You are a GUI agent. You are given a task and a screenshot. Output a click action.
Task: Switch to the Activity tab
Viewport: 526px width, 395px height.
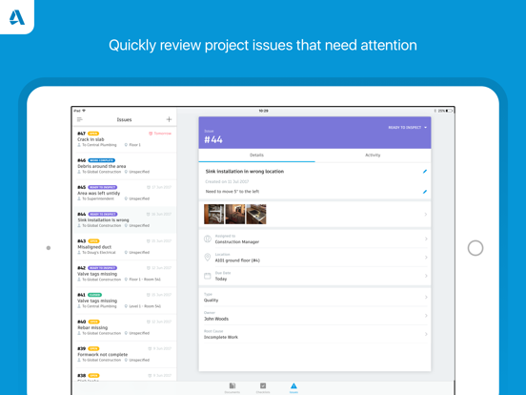pos(373,156)
